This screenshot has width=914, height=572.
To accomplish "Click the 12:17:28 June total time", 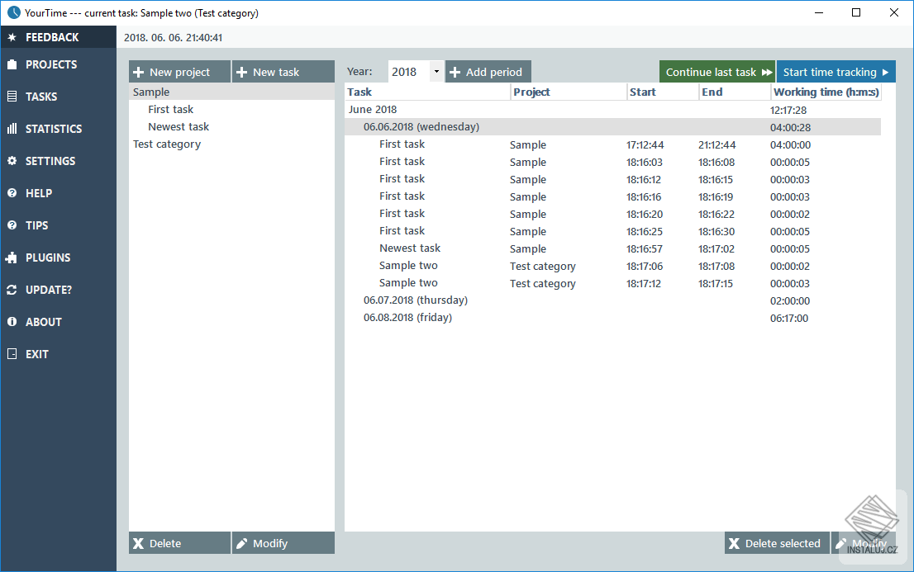I will pos(788,110).
